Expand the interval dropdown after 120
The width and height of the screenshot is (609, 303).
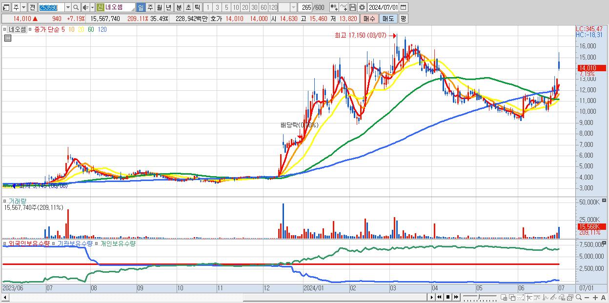[293, 7]
